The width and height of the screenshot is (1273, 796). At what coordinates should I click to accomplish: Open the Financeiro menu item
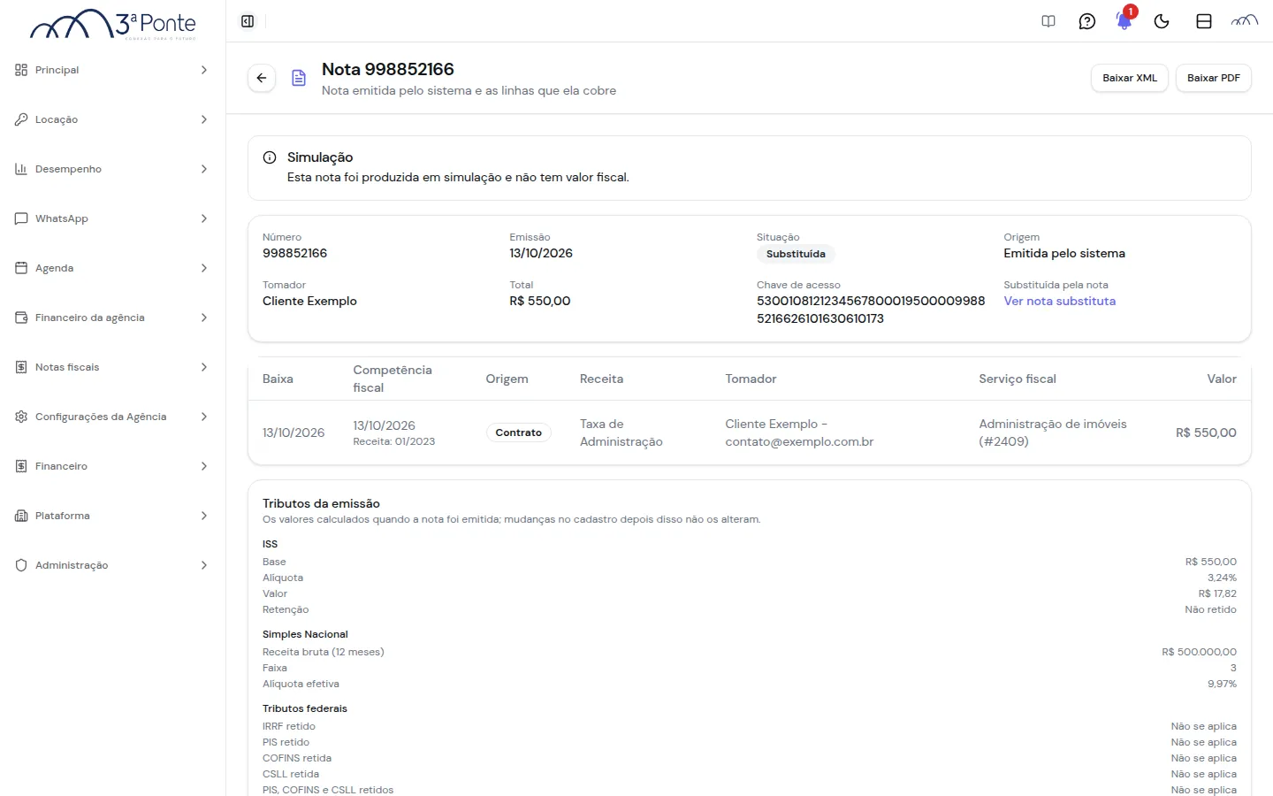click(x=112, y=466)
